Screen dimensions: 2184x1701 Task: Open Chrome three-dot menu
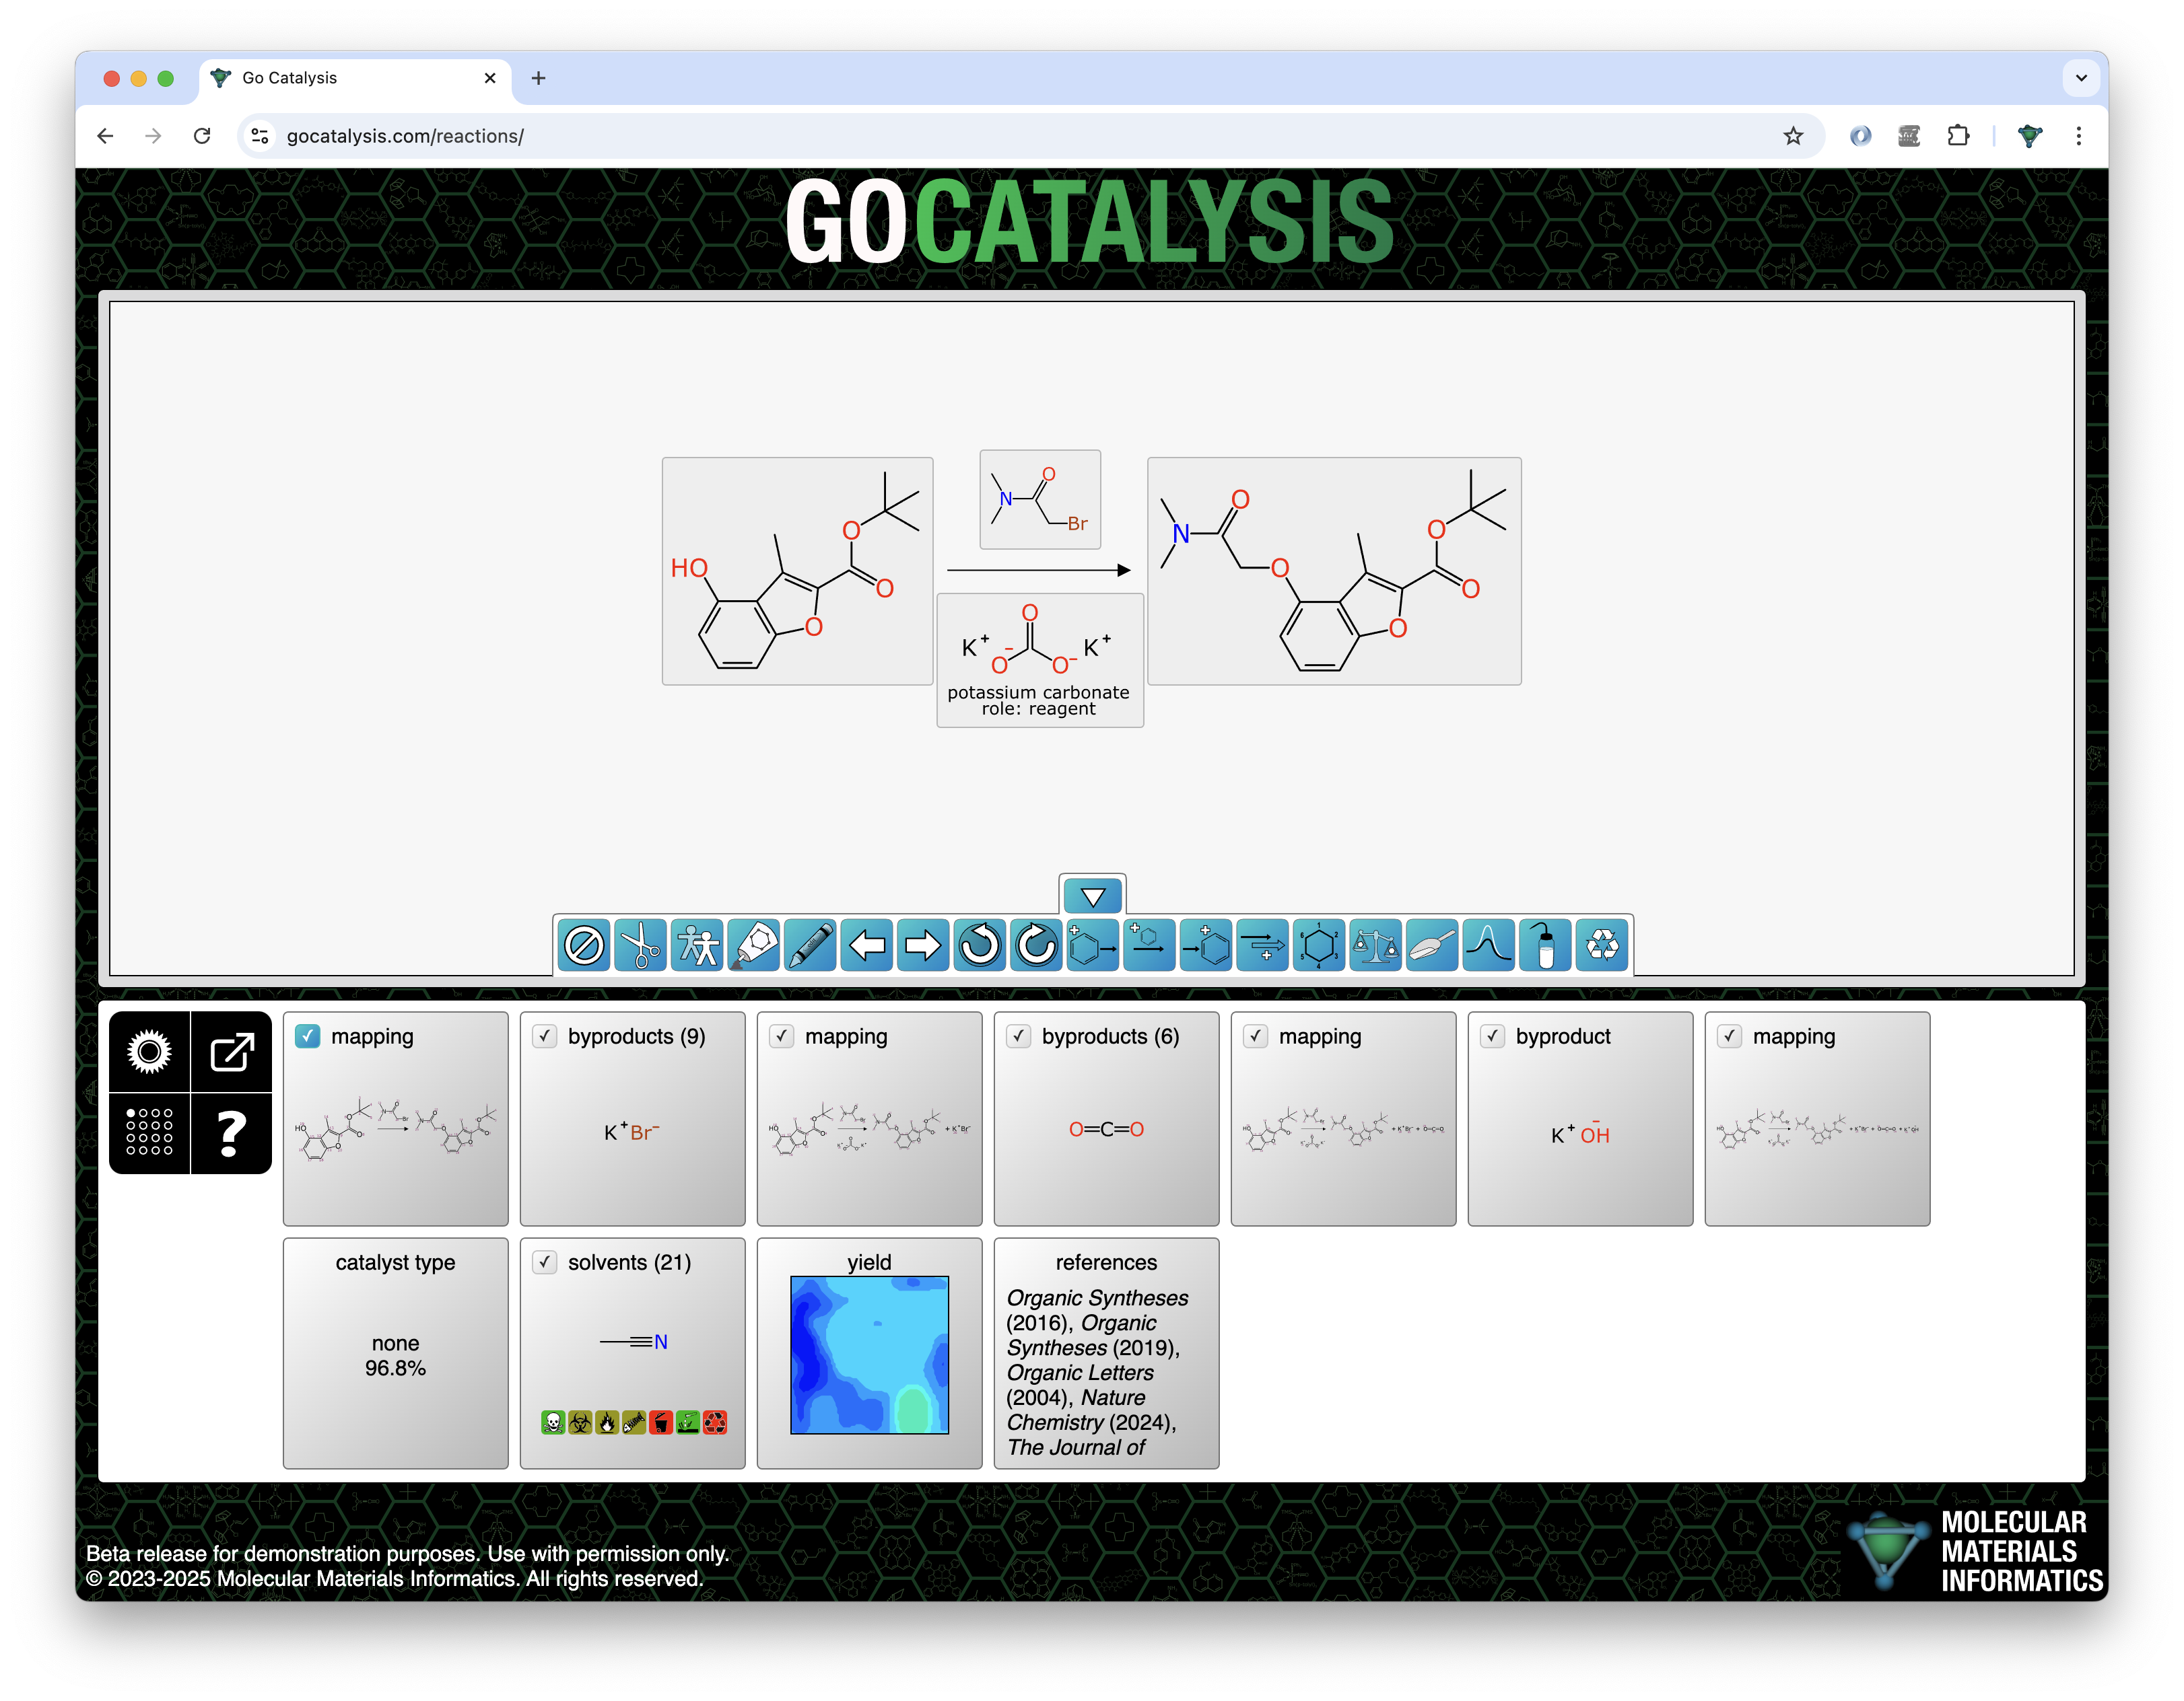(x=2079, y=136)
